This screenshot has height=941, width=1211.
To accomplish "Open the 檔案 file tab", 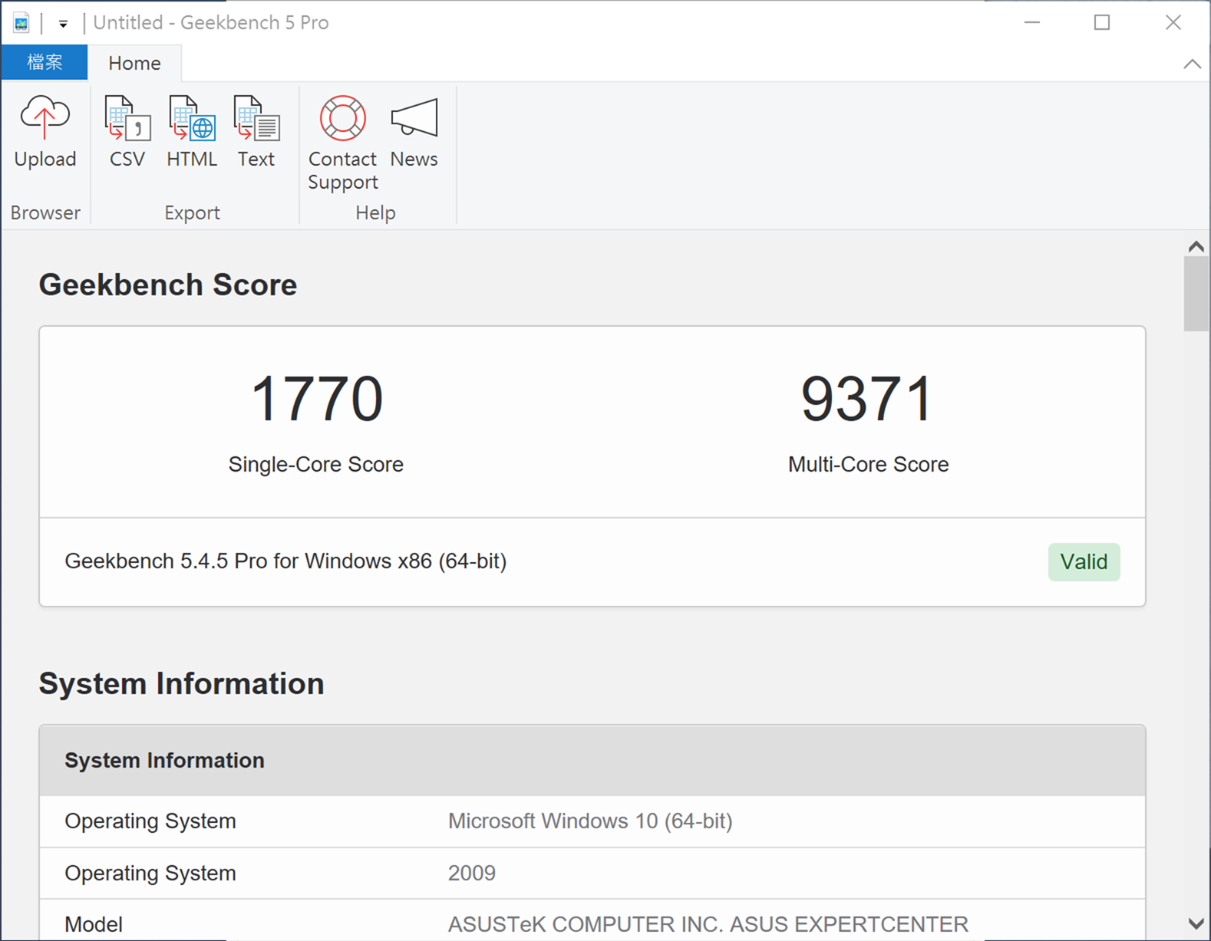I will coord(45,62).
